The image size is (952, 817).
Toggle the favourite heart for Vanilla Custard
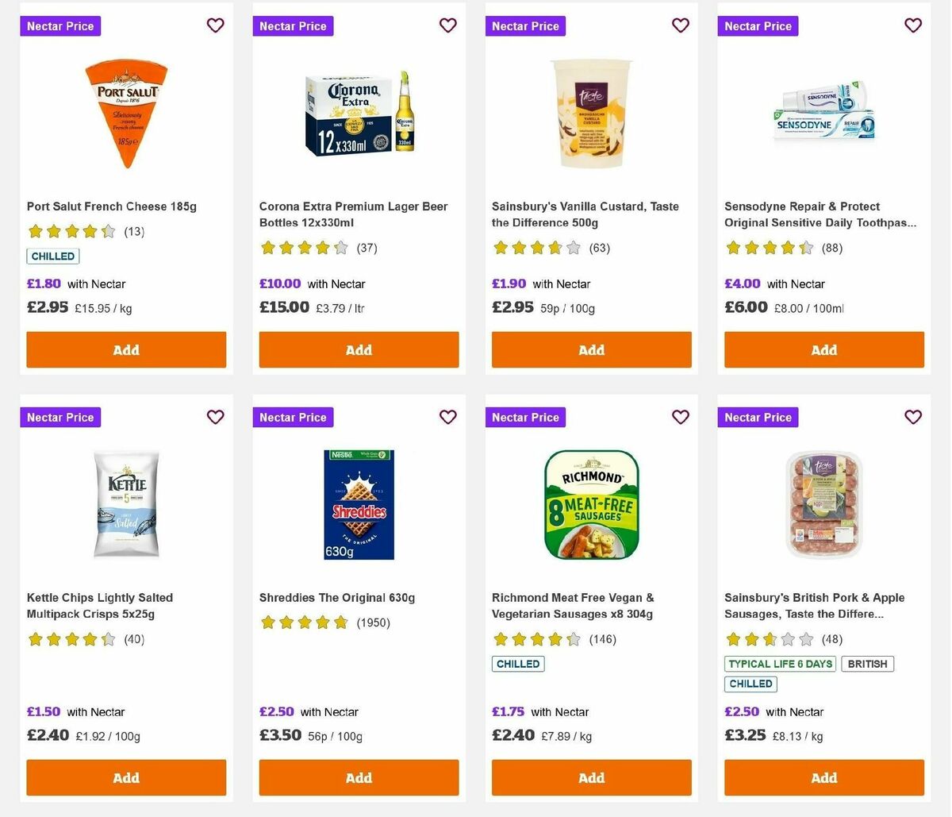click(680, 25)
